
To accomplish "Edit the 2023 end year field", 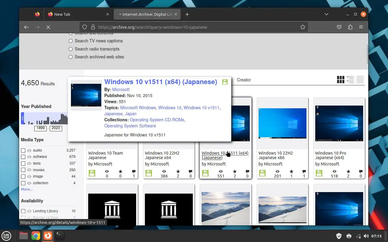I will 56,128.
